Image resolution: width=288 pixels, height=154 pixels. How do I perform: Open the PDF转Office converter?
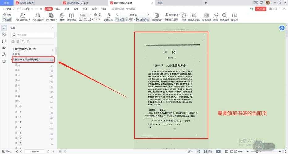23,17
